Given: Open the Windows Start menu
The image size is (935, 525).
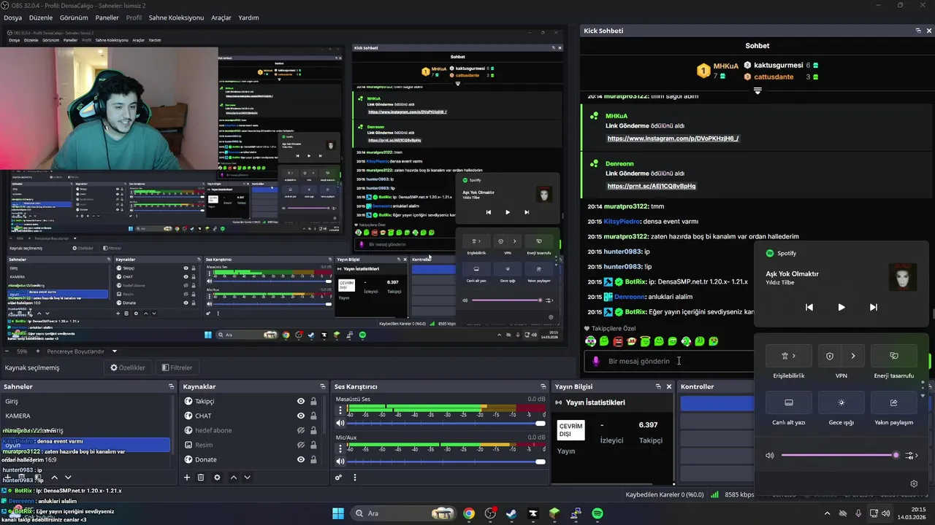Looking at the screenshot, I should tap(338, 513).
